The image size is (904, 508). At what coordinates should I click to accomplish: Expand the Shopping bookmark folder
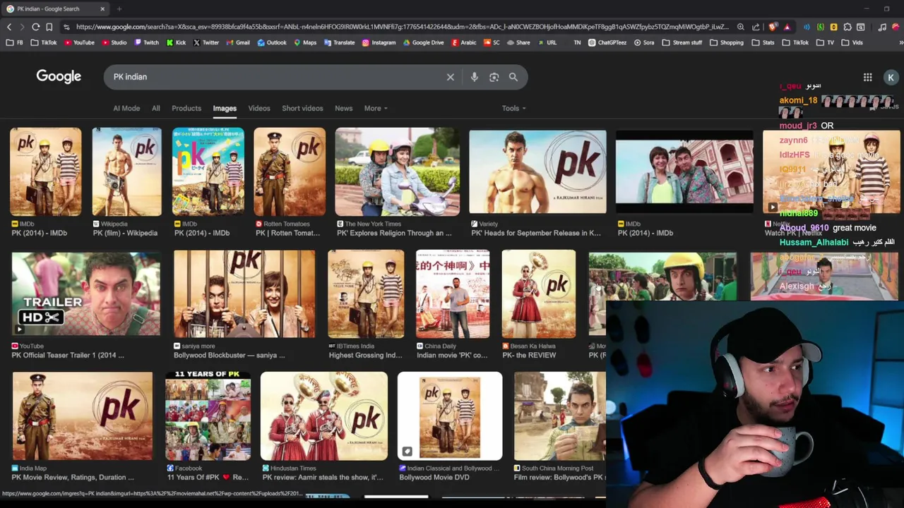(726, 42)
